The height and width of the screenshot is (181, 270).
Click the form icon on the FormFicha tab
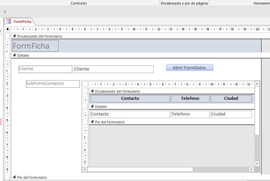click(9, 21)
